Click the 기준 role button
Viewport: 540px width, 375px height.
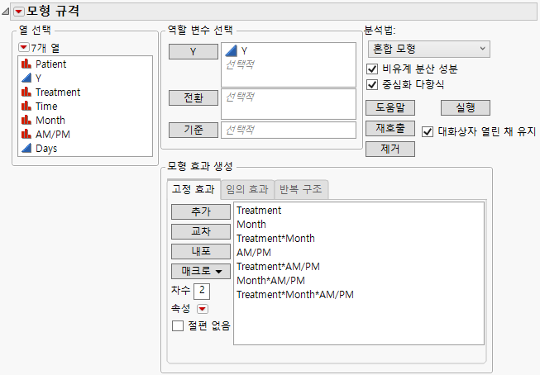click(x=194, y=130)
